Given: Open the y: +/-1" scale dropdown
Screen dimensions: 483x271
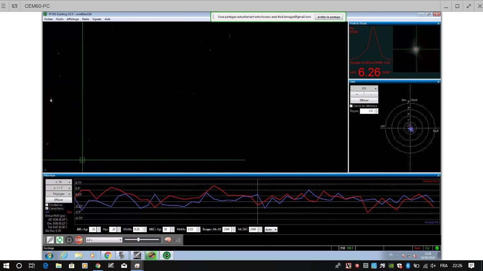Looking at the screenshot, I should [59, 188].
